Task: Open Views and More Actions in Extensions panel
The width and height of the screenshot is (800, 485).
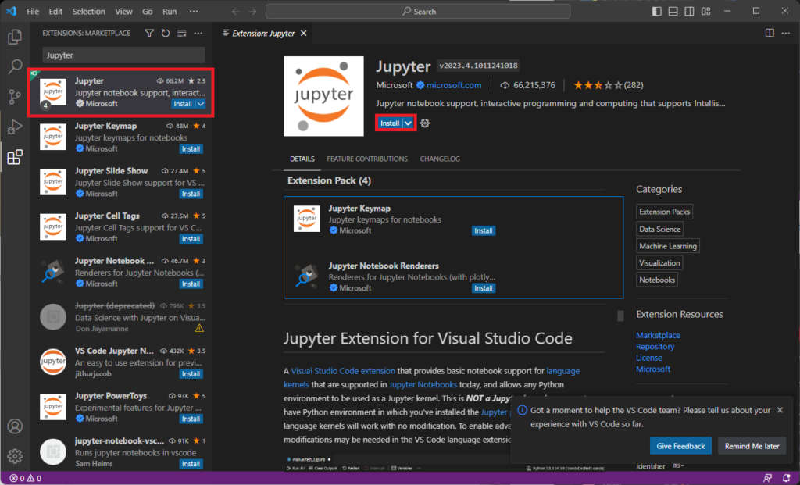Action: tap(198, 33)
